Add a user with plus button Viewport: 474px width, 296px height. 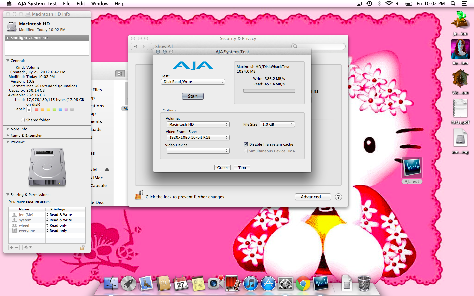pos(11,247)
